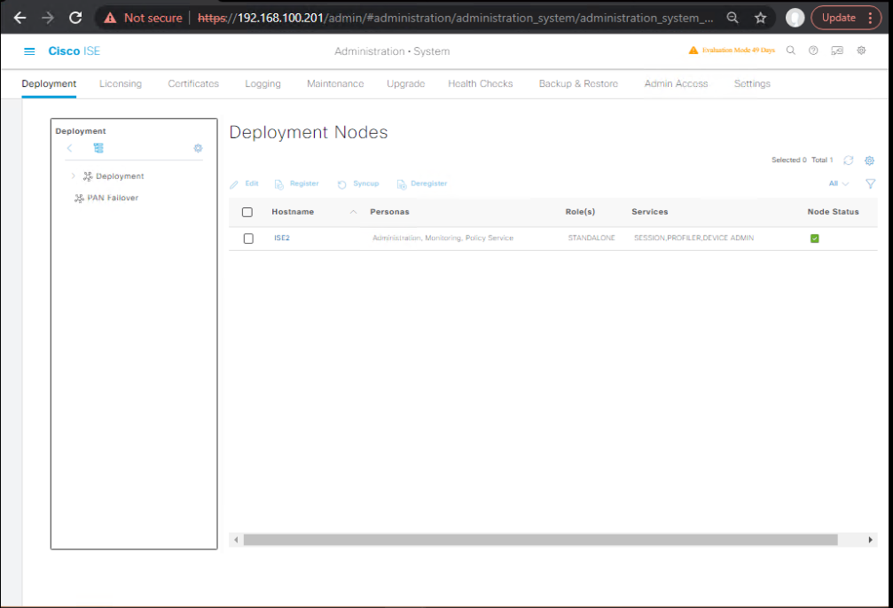Click the Administration, Monitoring, Policy Service cell
The image size is (893, 608).
point(443,238)
